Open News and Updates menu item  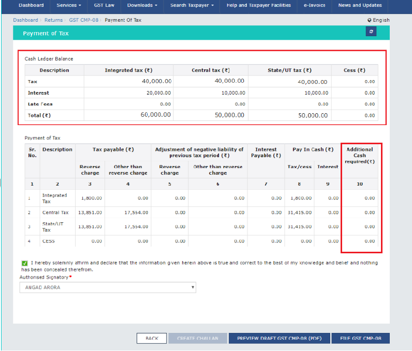coord(360,5)
